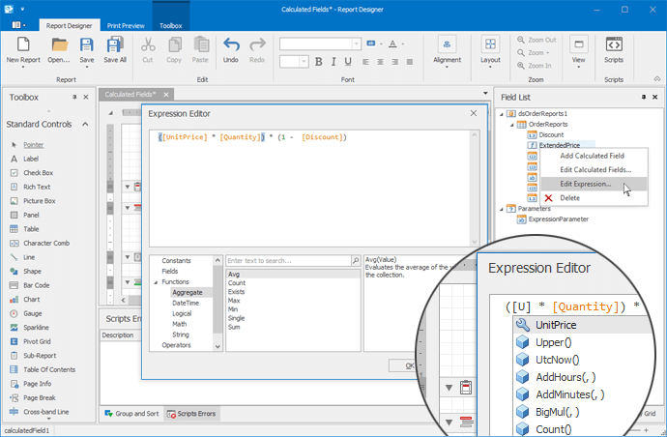Open the Scripts editor icon
667x437 pixels.
613,44
